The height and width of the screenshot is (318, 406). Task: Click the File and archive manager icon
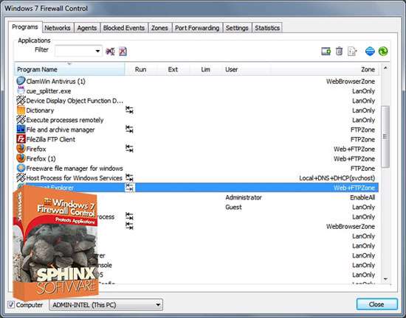[x=21, y=130]
